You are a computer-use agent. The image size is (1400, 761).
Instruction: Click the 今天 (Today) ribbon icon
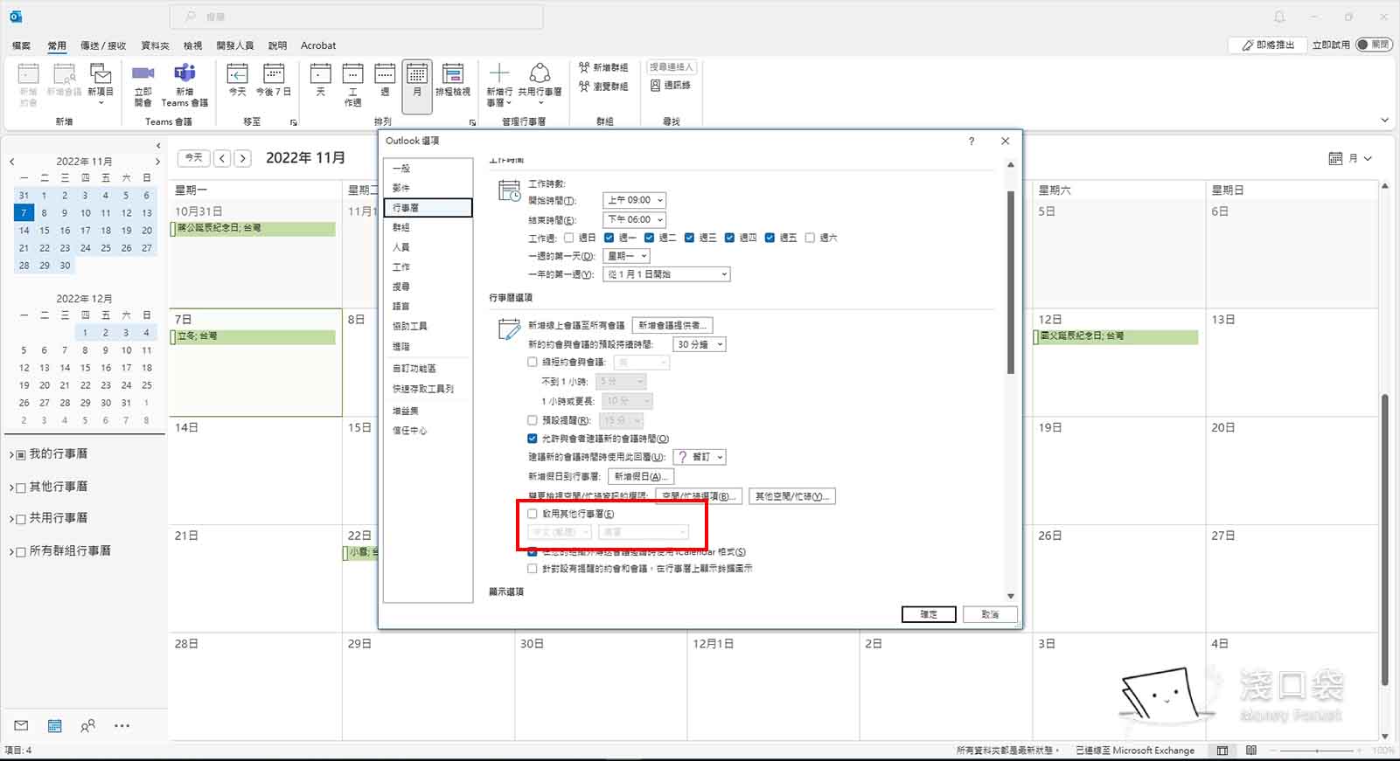coord(237,74)
